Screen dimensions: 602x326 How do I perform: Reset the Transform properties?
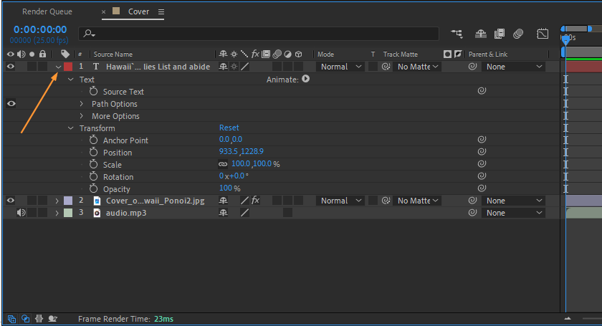tap(229, 128)
